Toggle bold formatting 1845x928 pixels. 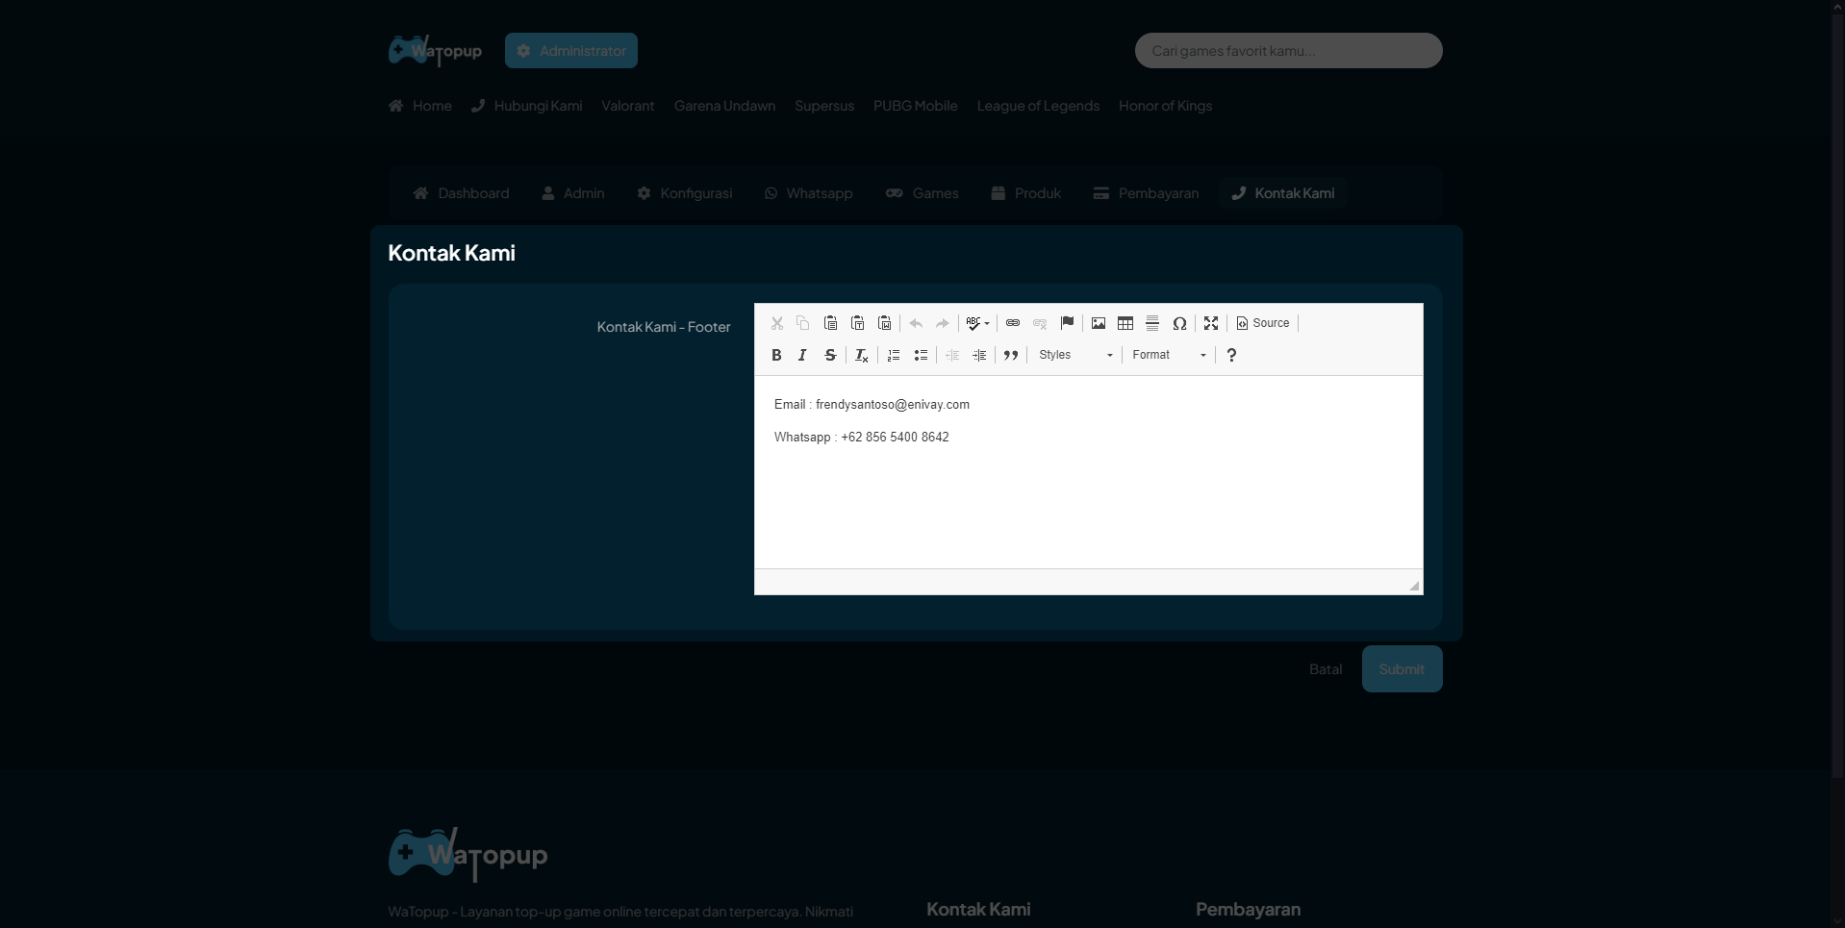[776, 355]
